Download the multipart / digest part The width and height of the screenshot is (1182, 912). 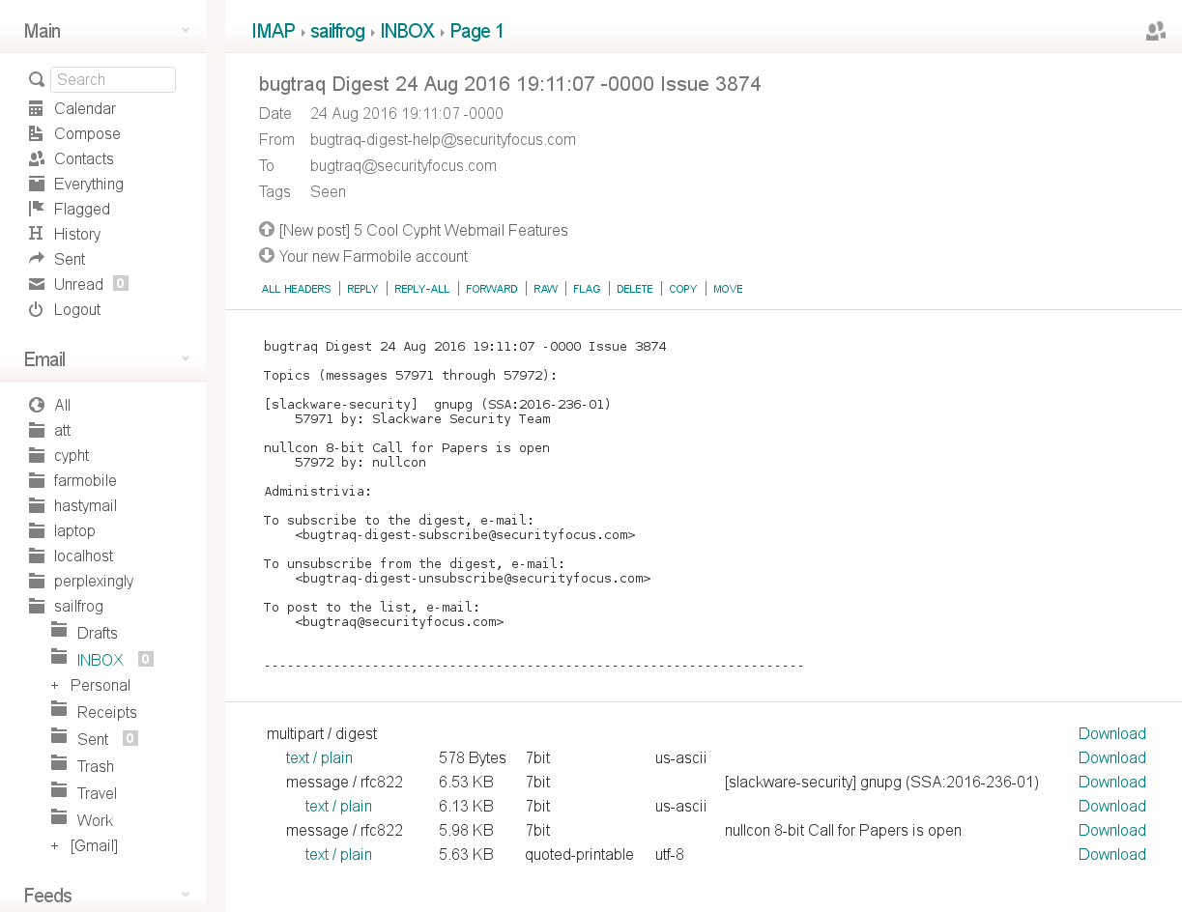click(x=1111, y=733)
